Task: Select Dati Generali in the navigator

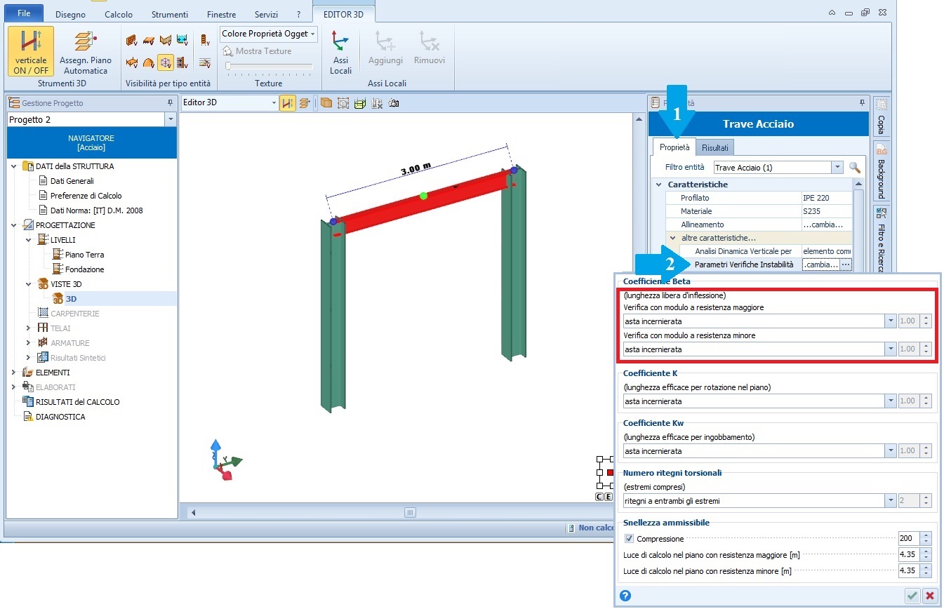Action: point(72,181)
